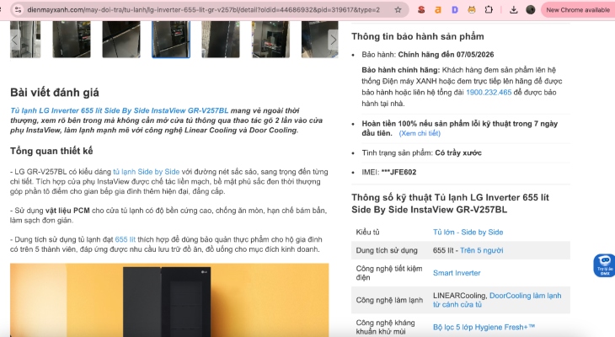615x337 pixels.
Task: Open the site information icon in address bar
Action: [18, 10]
